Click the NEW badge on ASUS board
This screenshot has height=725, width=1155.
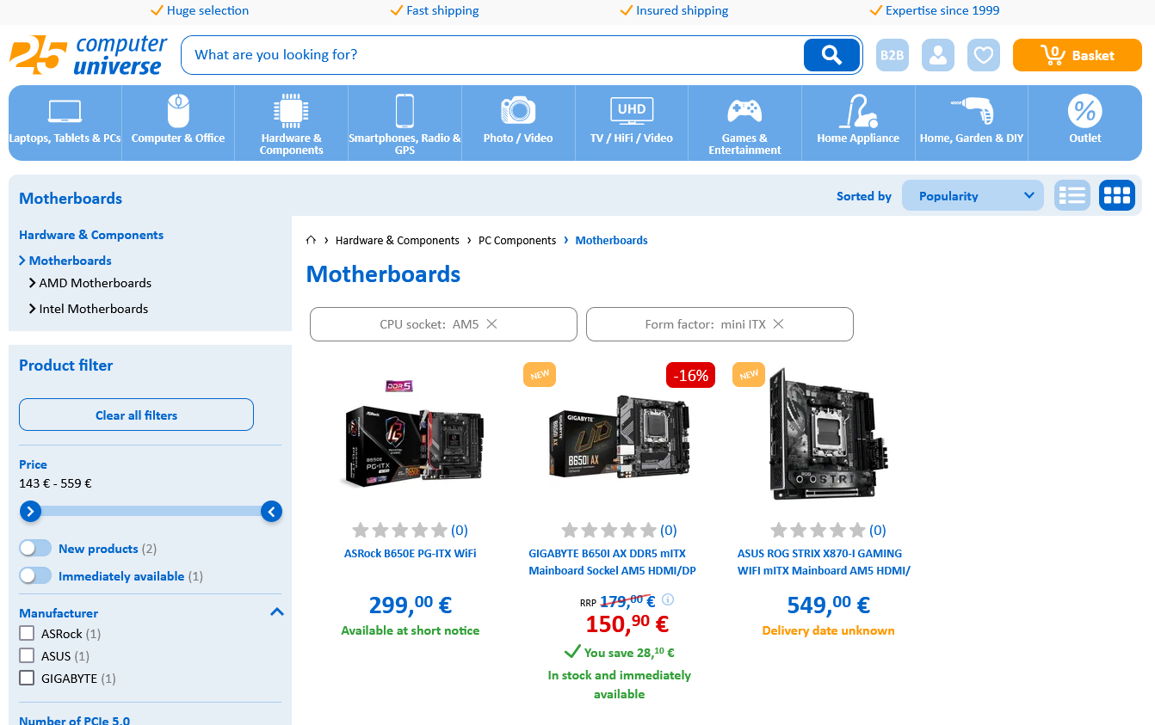coord(749,375)
